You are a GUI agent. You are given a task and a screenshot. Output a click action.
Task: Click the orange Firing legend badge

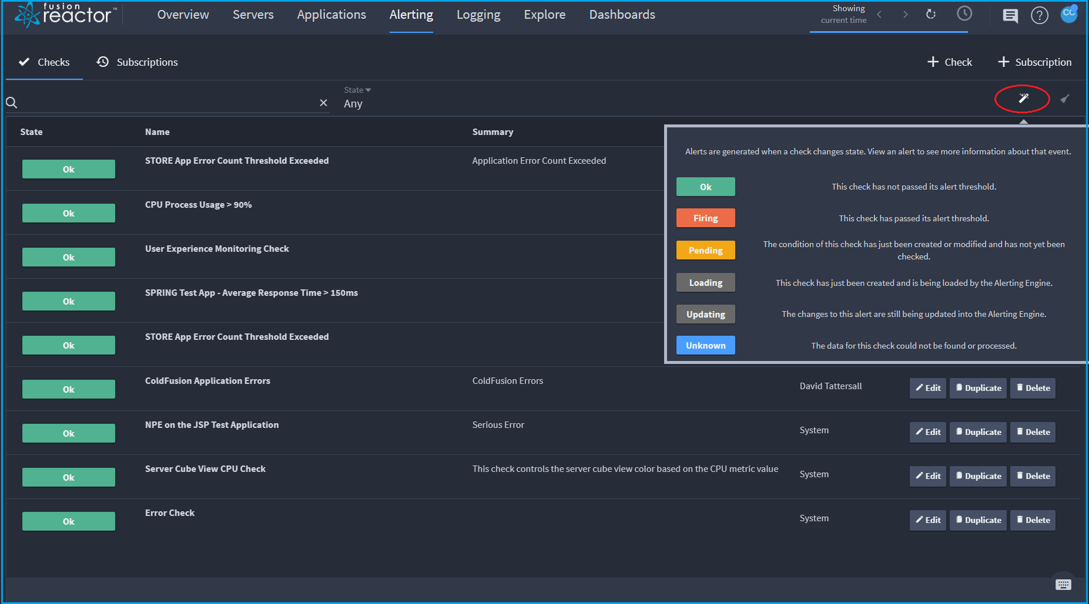point(706,218)
